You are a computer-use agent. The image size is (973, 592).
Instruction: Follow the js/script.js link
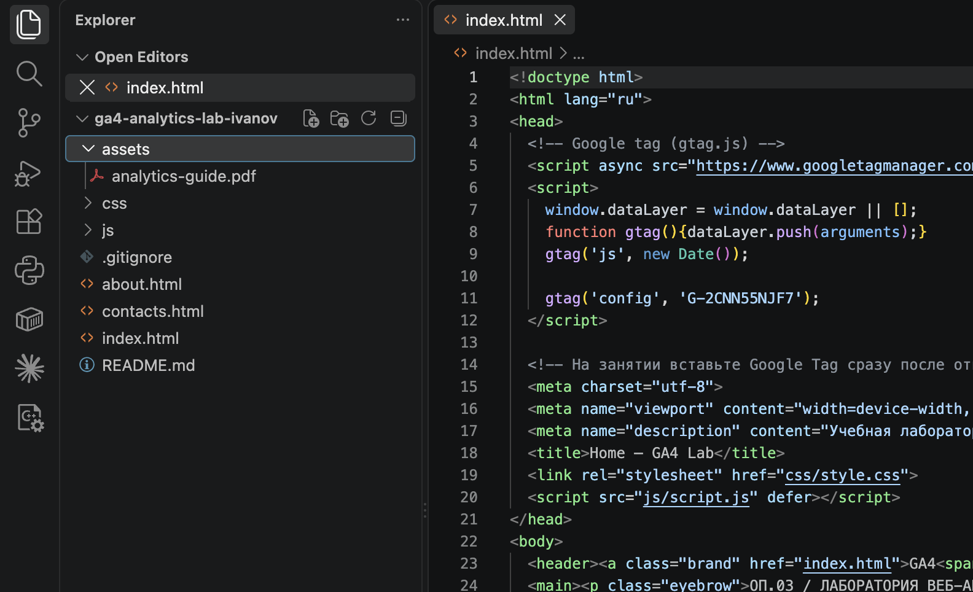point(696,497)
